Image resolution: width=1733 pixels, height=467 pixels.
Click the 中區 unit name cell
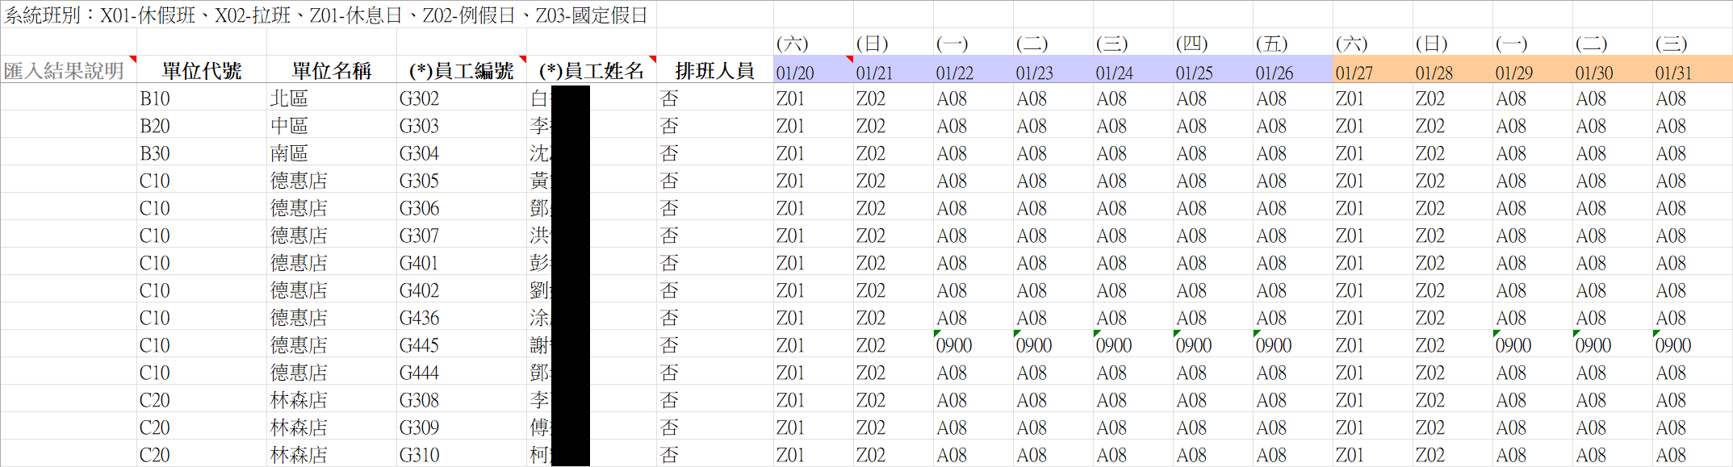point(290,126)
